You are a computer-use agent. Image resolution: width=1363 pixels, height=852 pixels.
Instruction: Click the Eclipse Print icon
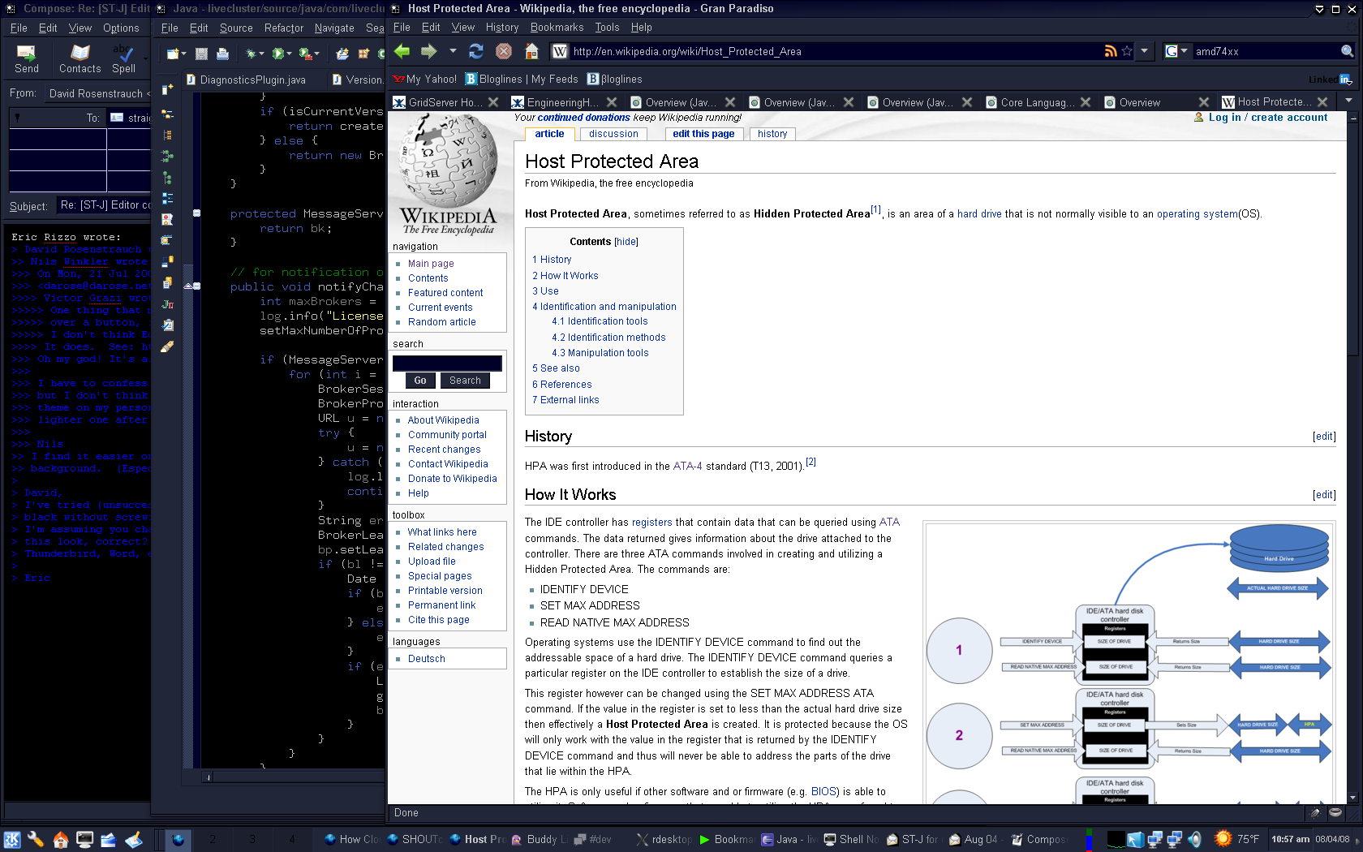[x=222, y=54]
